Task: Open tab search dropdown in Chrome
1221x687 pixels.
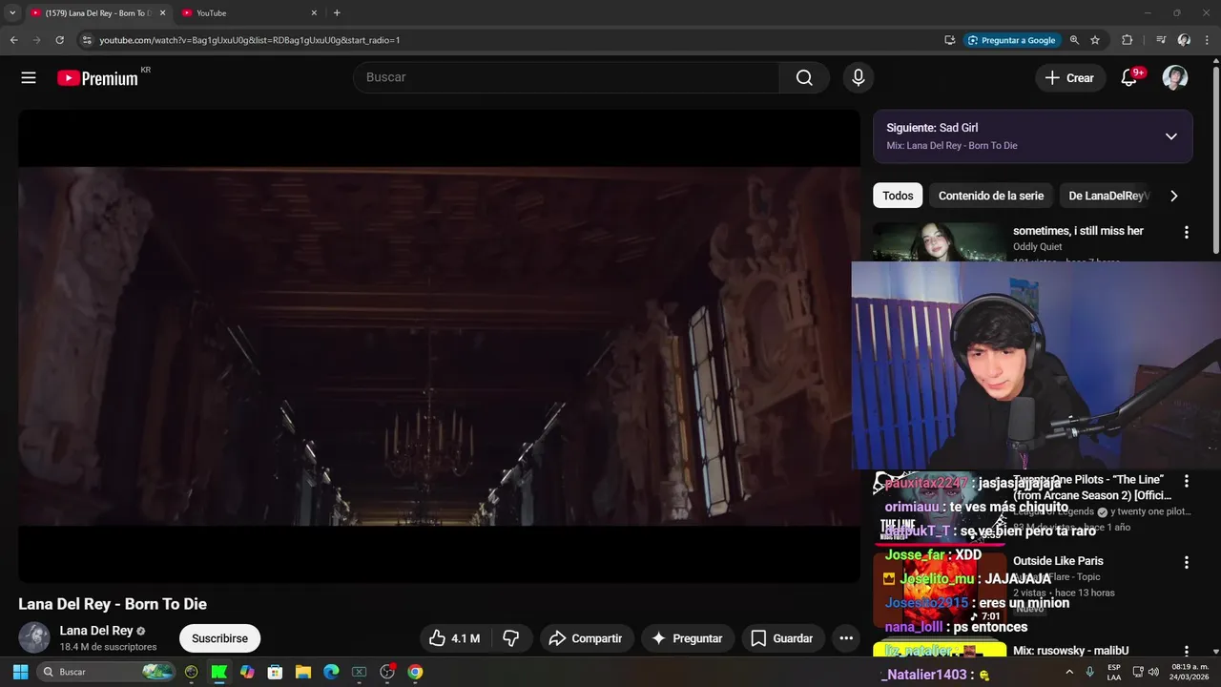Action: tap(12, 13)
